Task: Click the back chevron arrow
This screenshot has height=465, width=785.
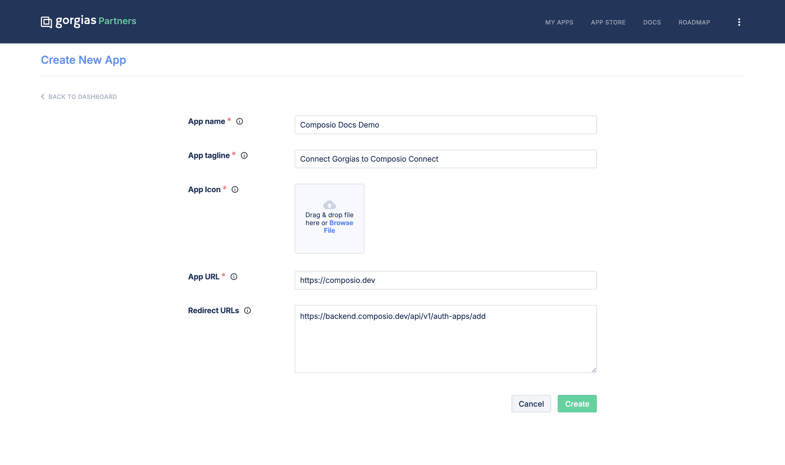Action: [x=43, y=96]
